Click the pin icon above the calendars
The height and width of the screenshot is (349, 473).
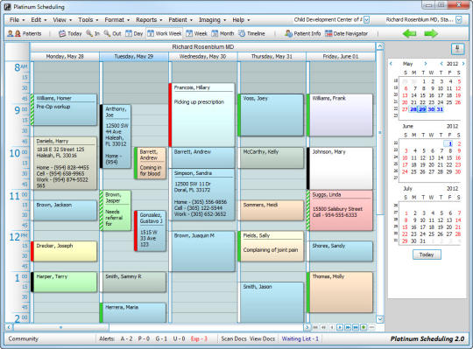pos(457,49)
